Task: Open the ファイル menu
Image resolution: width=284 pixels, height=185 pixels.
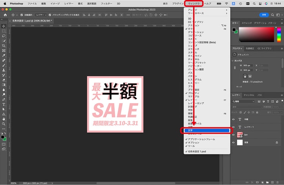Action: tap(32, 3)
